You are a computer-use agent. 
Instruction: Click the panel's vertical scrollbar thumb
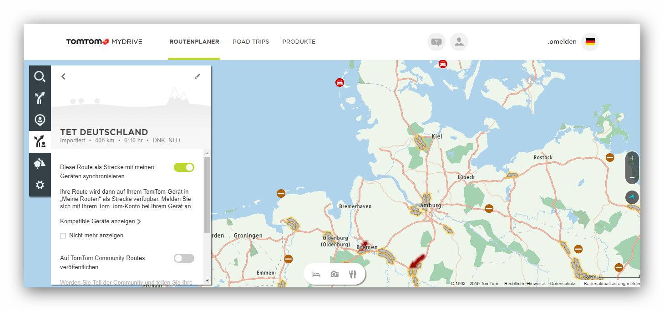208,195
